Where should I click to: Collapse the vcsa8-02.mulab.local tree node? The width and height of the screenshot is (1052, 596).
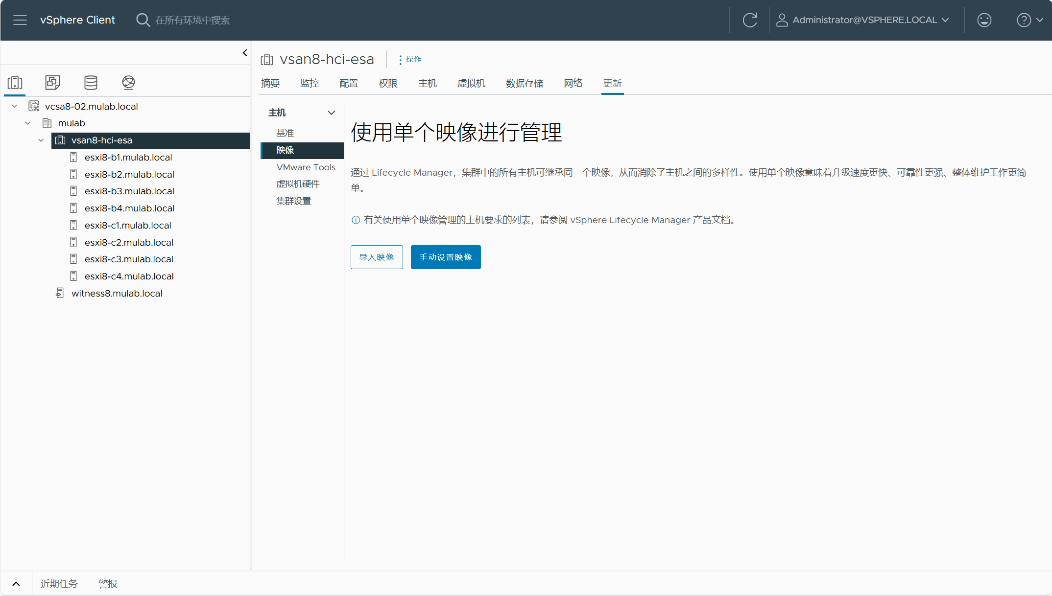pyautogui.click(x=15, y=106)
